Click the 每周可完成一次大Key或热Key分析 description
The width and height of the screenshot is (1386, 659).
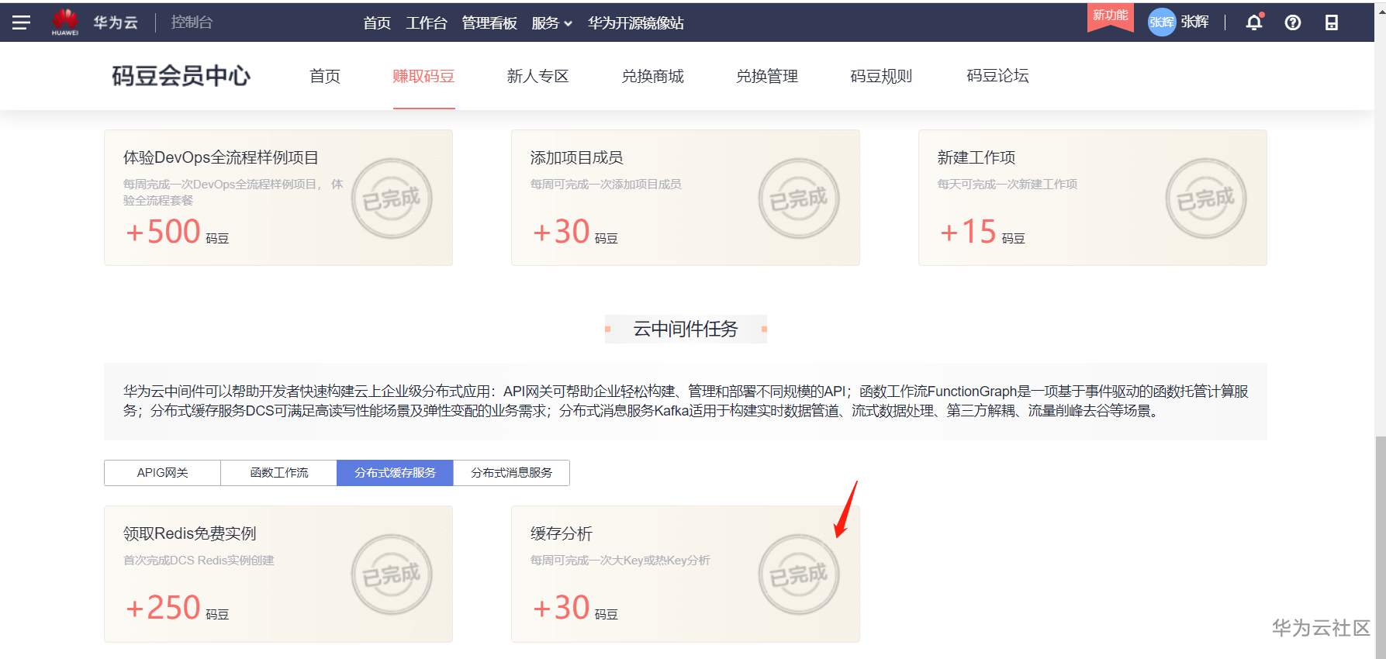(620, 561)
